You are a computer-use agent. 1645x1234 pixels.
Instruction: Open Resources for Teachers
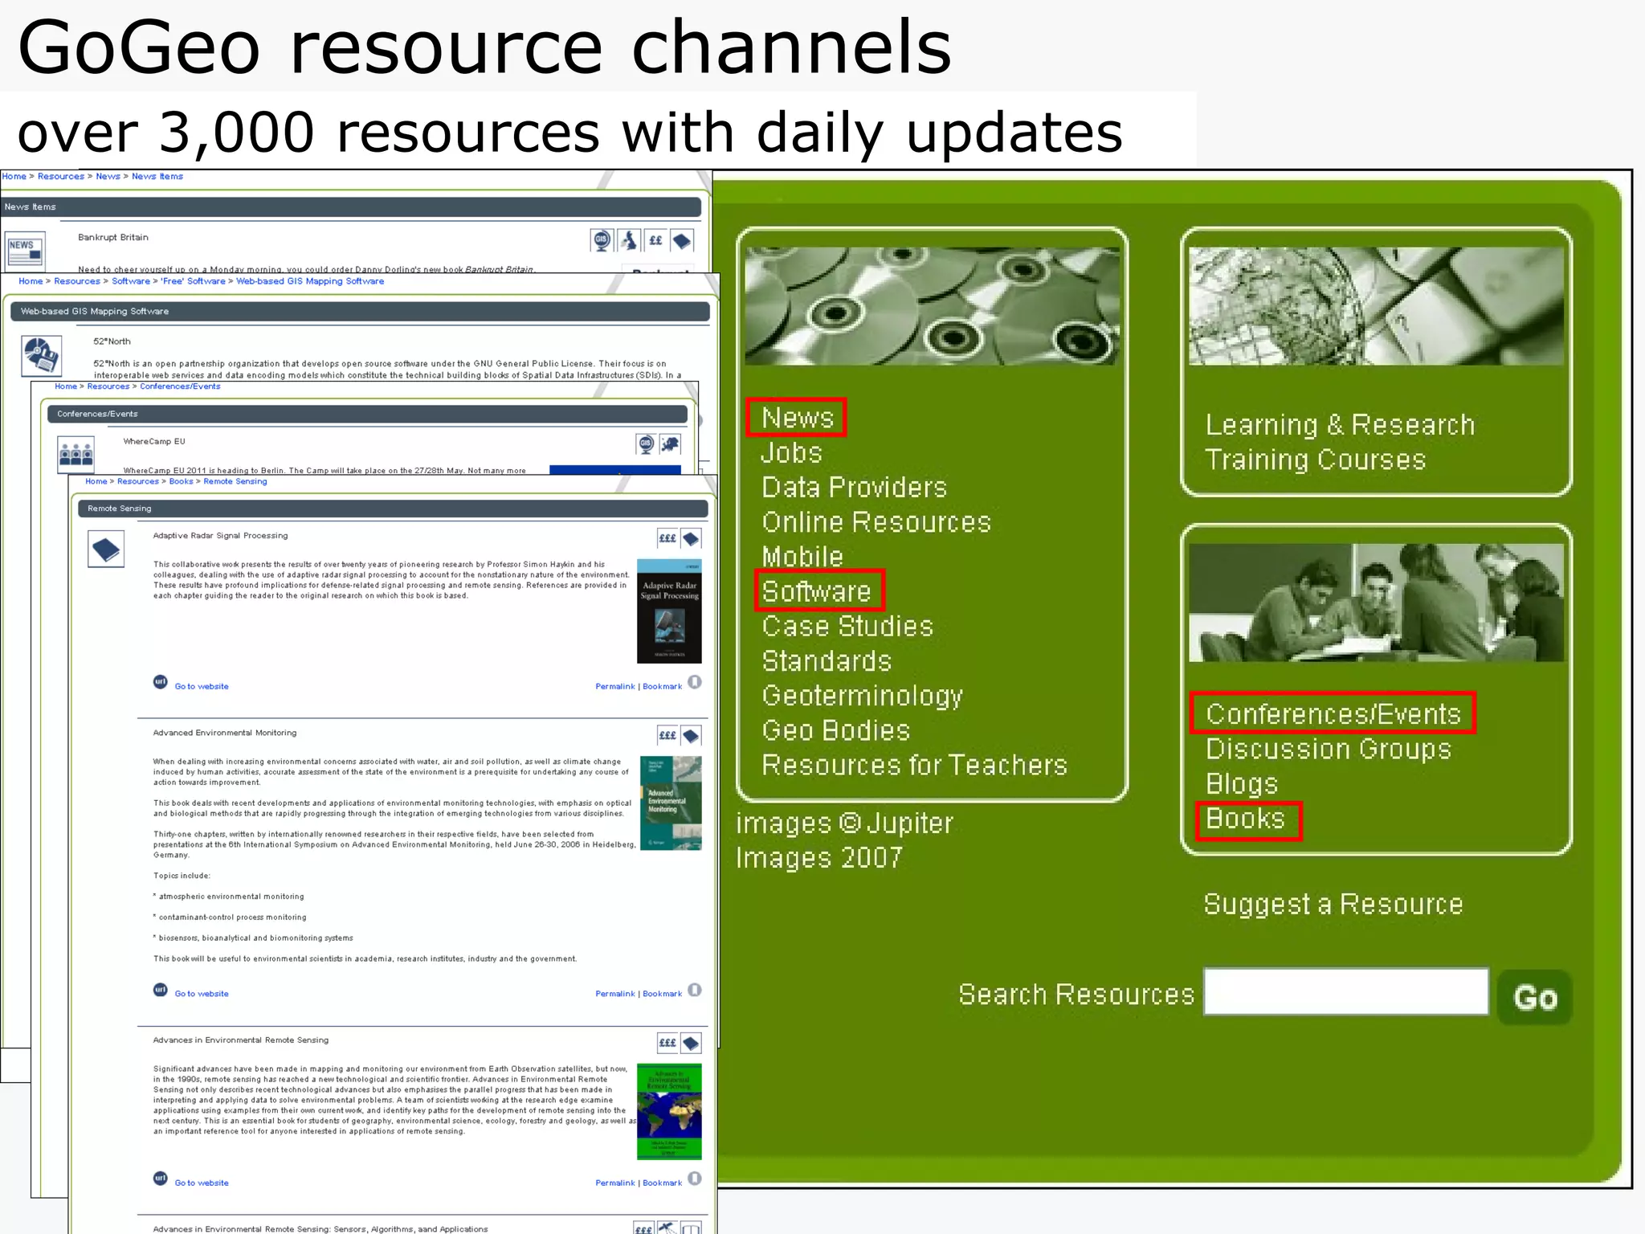point(914,765)
